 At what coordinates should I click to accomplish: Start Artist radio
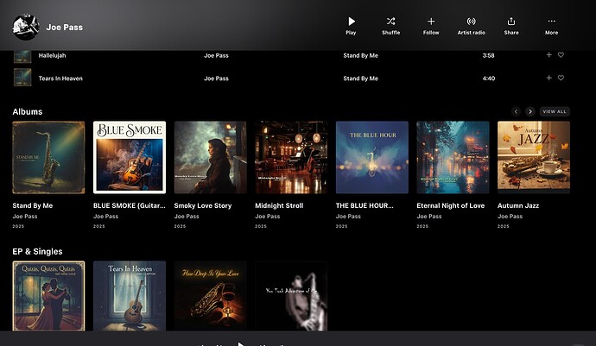tap(471, 22)
